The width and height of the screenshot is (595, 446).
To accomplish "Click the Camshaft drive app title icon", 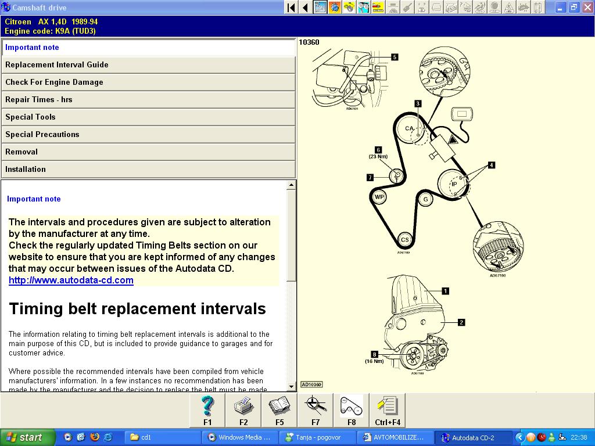I will pos(6,7).
